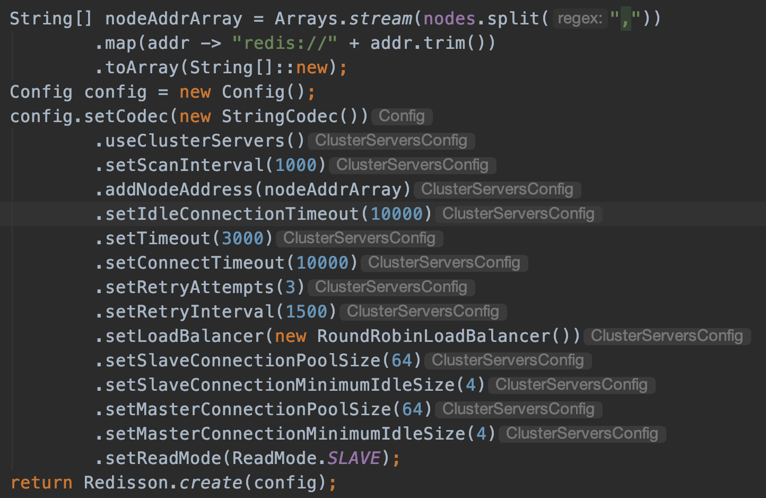Click the regex parameter hint
766x498 pixels.
tap(580, 18)
